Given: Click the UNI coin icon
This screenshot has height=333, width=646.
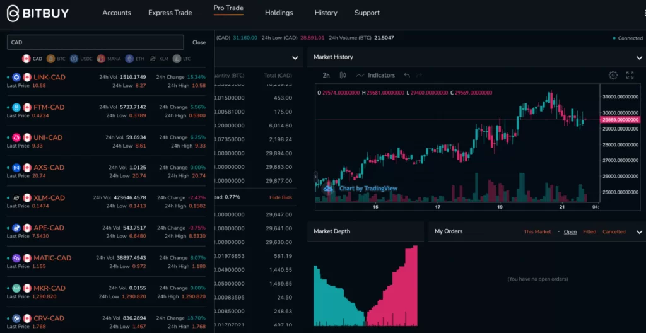Looking at the screenshot, I should [x=16, y=137].
